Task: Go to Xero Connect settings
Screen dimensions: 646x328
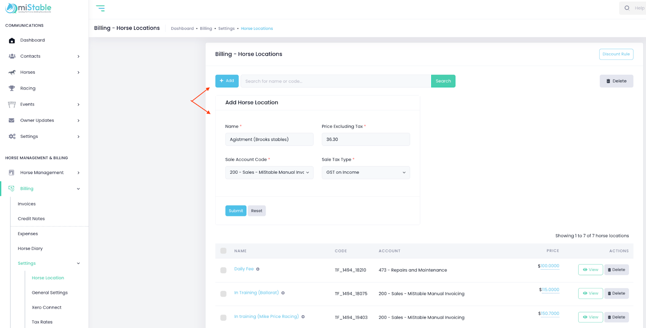Action: tap(46, 307)
